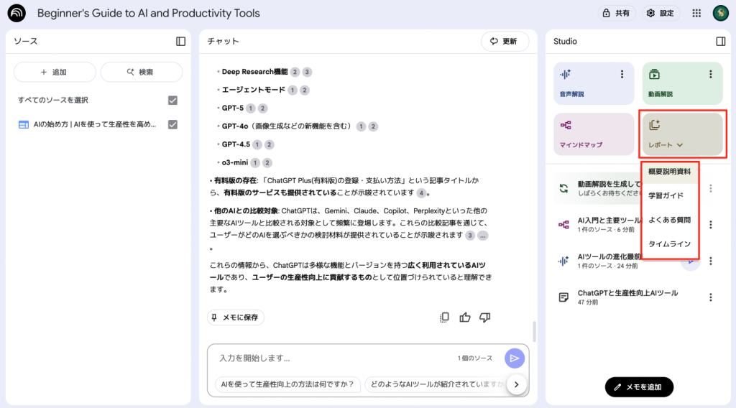
Task: Open the 音声解説 tile's three-dot menu
Action: click(x=622, y=74)
